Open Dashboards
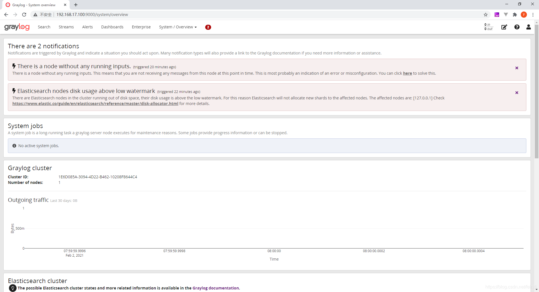Screen dimensions: 539x292 pyautogui.click(x=112, y=27)
